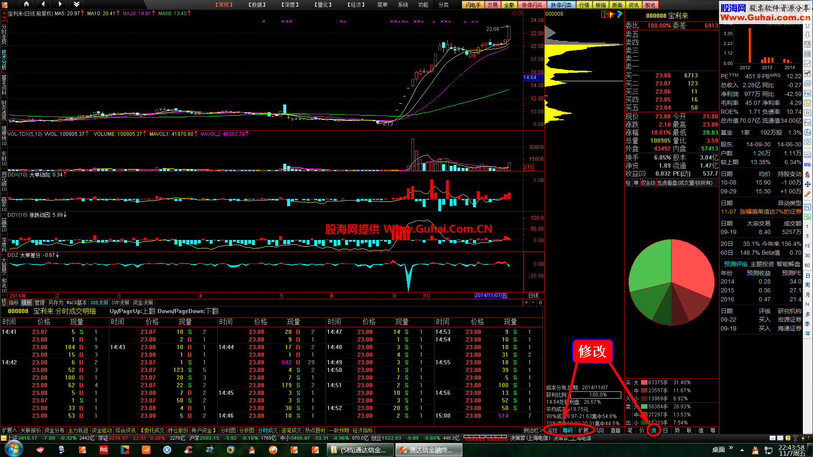Switch to 资金驱动 bottom tab
The width and height of the screenshot is (813, 457).
click(102, 430)
